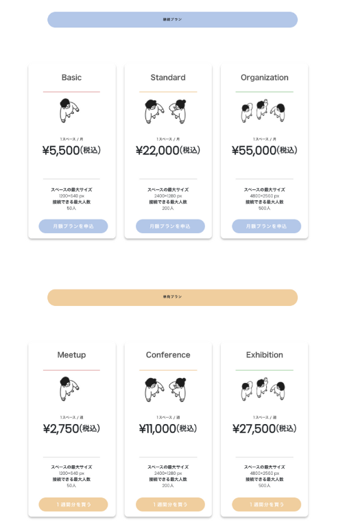347x529 pixels.
Task: Apply for the Organization monthly plan
Action: tap(266, 226)
